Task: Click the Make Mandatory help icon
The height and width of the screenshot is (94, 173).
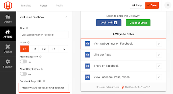Action: (40, 57)
